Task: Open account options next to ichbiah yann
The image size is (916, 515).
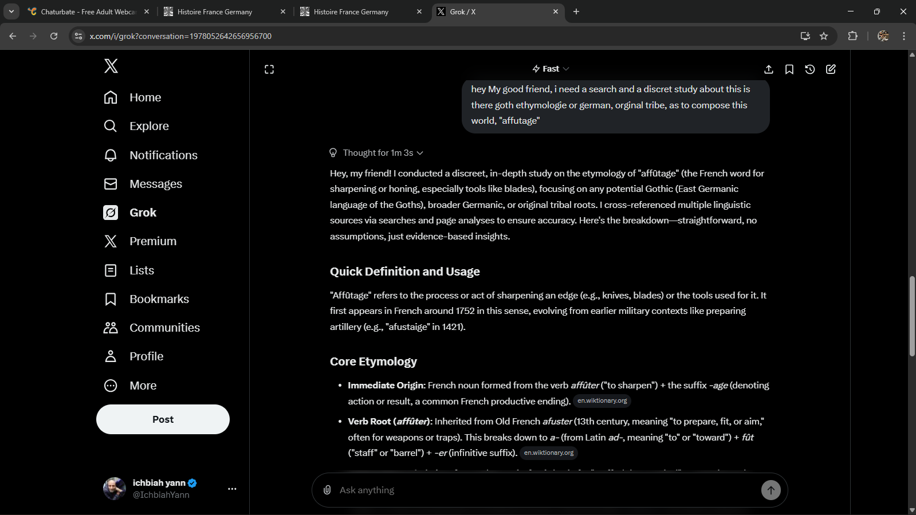Action: 232,489
